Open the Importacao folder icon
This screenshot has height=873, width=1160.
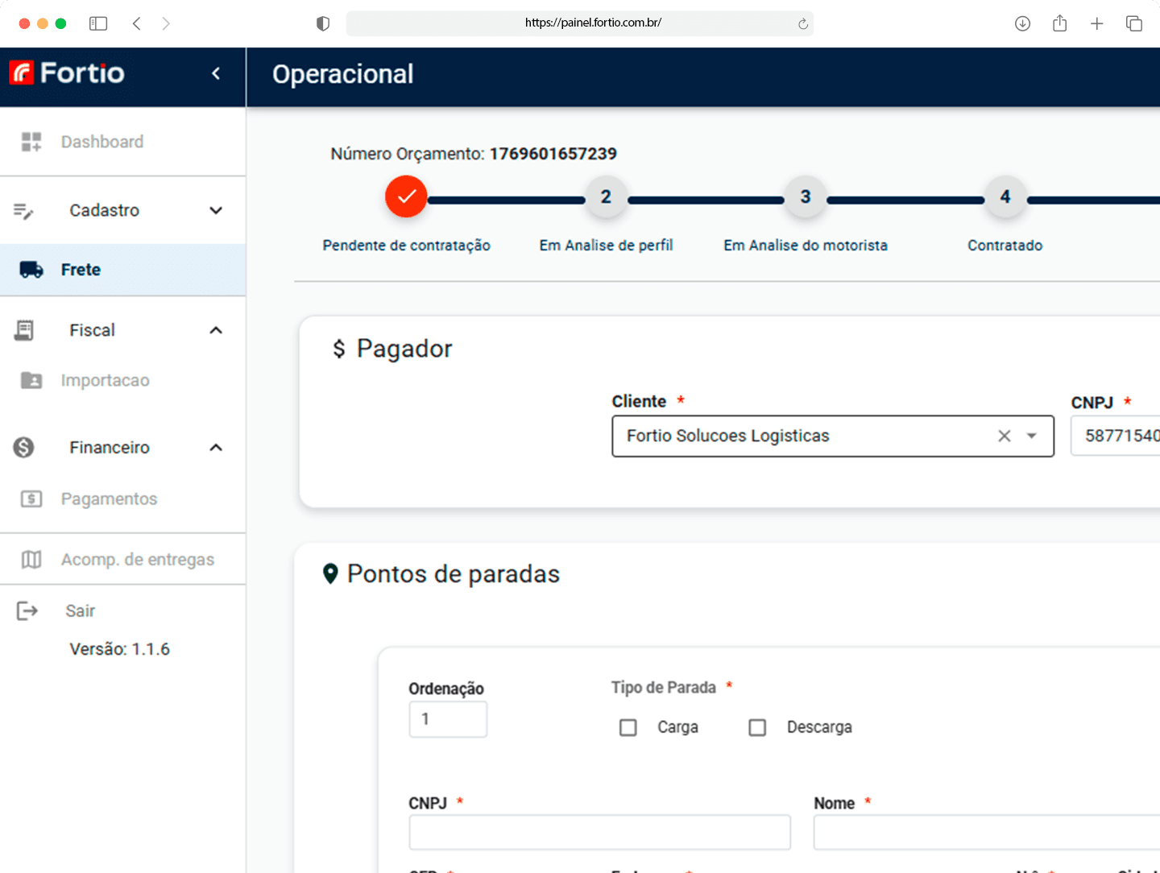click(31, 380)
